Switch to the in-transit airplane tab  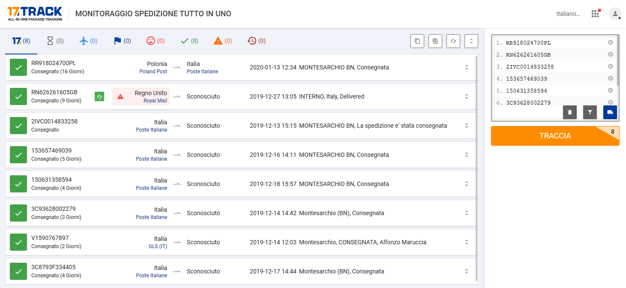(x=88, y=41)
